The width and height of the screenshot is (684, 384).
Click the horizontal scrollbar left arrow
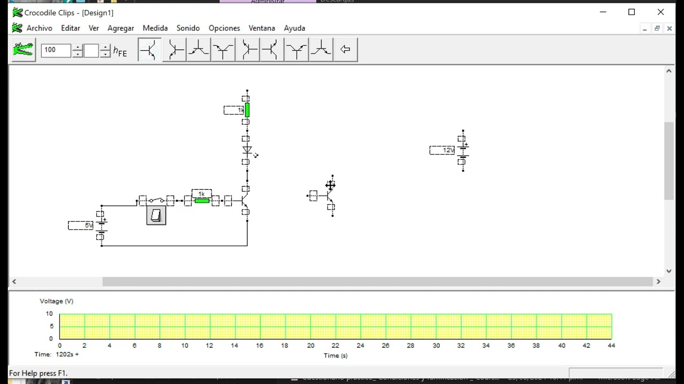[x=14, y=282]
